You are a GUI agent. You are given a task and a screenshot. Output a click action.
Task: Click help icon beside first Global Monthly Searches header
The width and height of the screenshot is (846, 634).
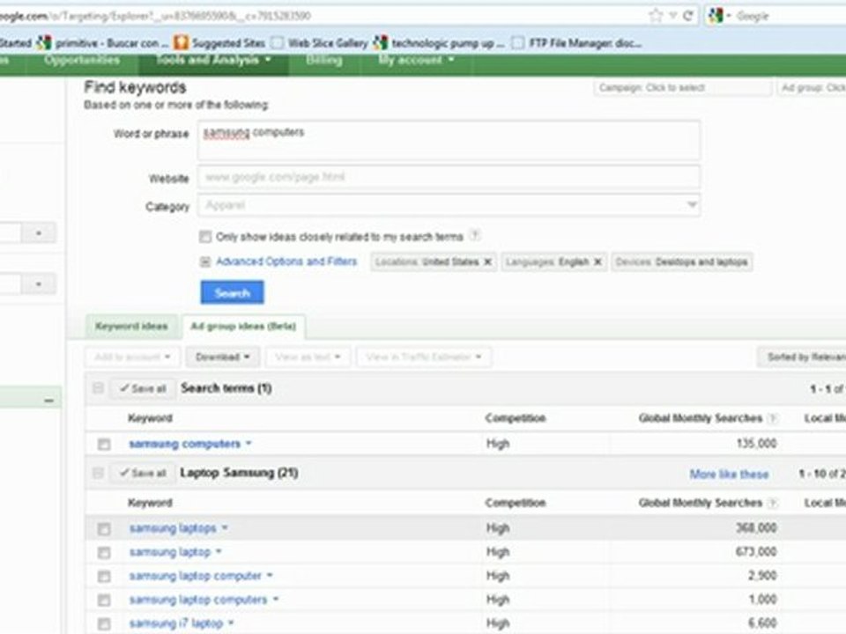(773, 418)
